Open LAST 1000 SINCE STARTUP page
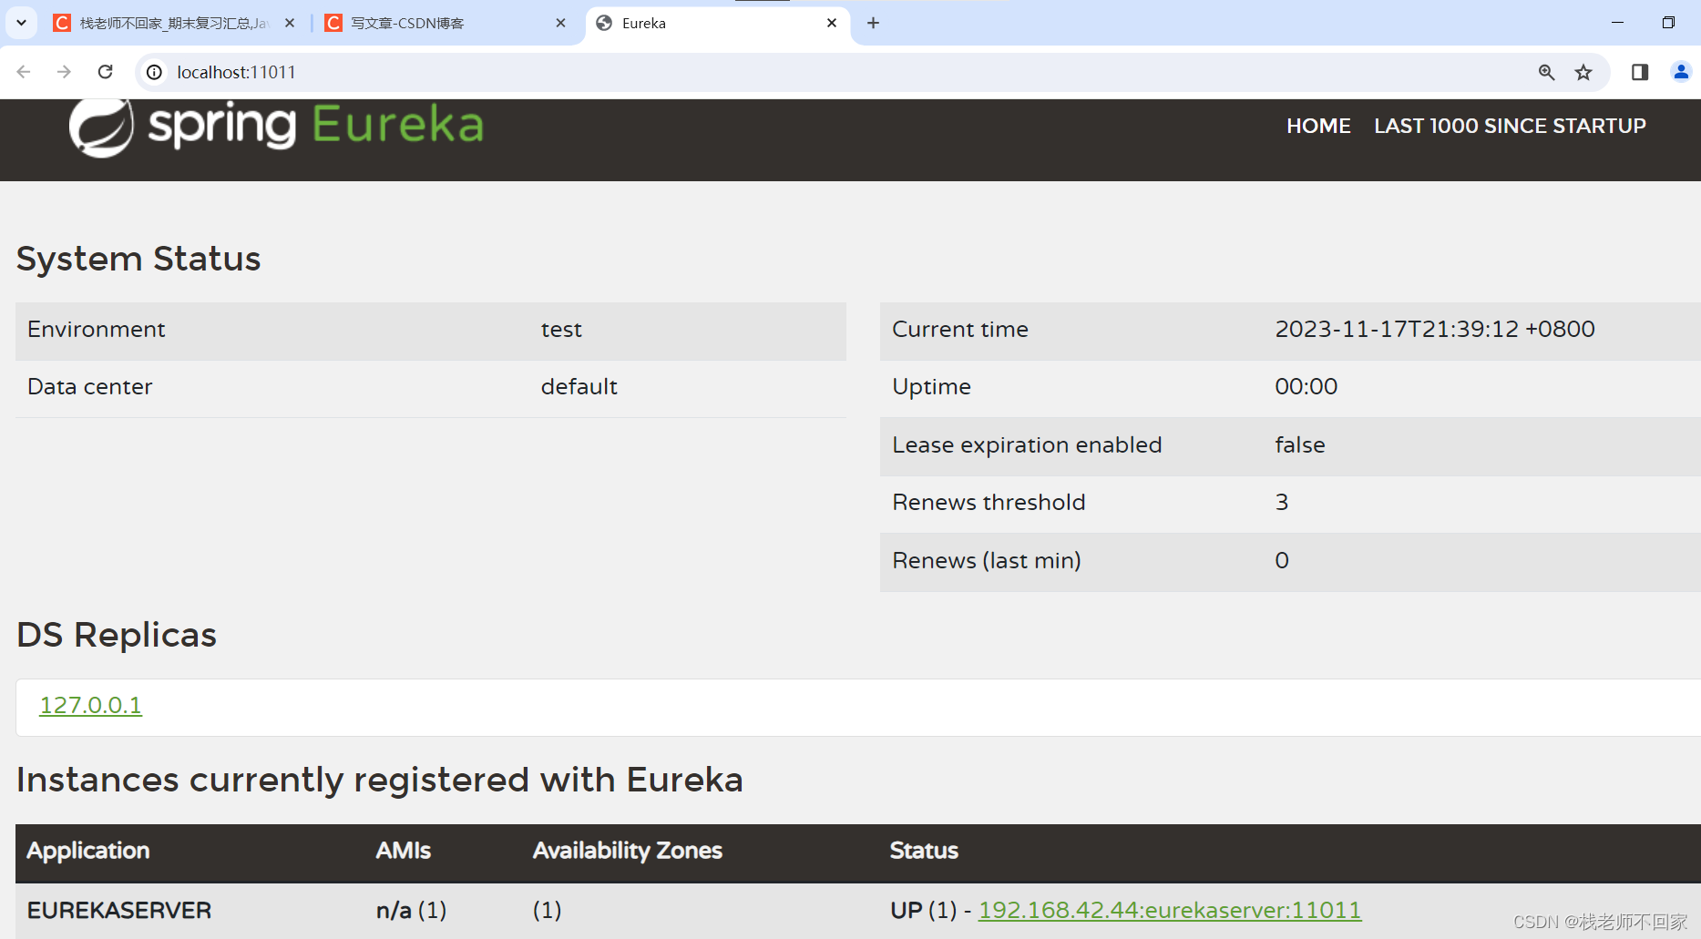The height and width of the screenshot is (939, 1701). [x=1510, y=126]
